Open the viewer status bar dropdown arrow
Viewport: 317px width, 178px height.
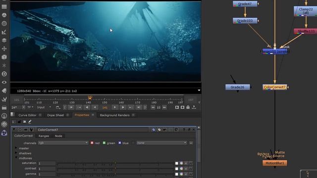[199, 90]
